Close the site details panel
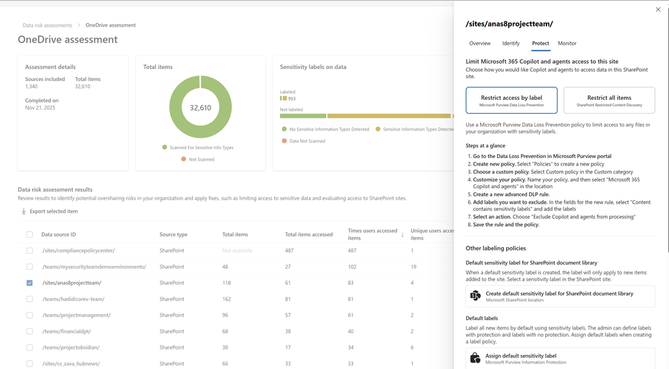This screenshot has height=369, width=669. click(658, 10)
